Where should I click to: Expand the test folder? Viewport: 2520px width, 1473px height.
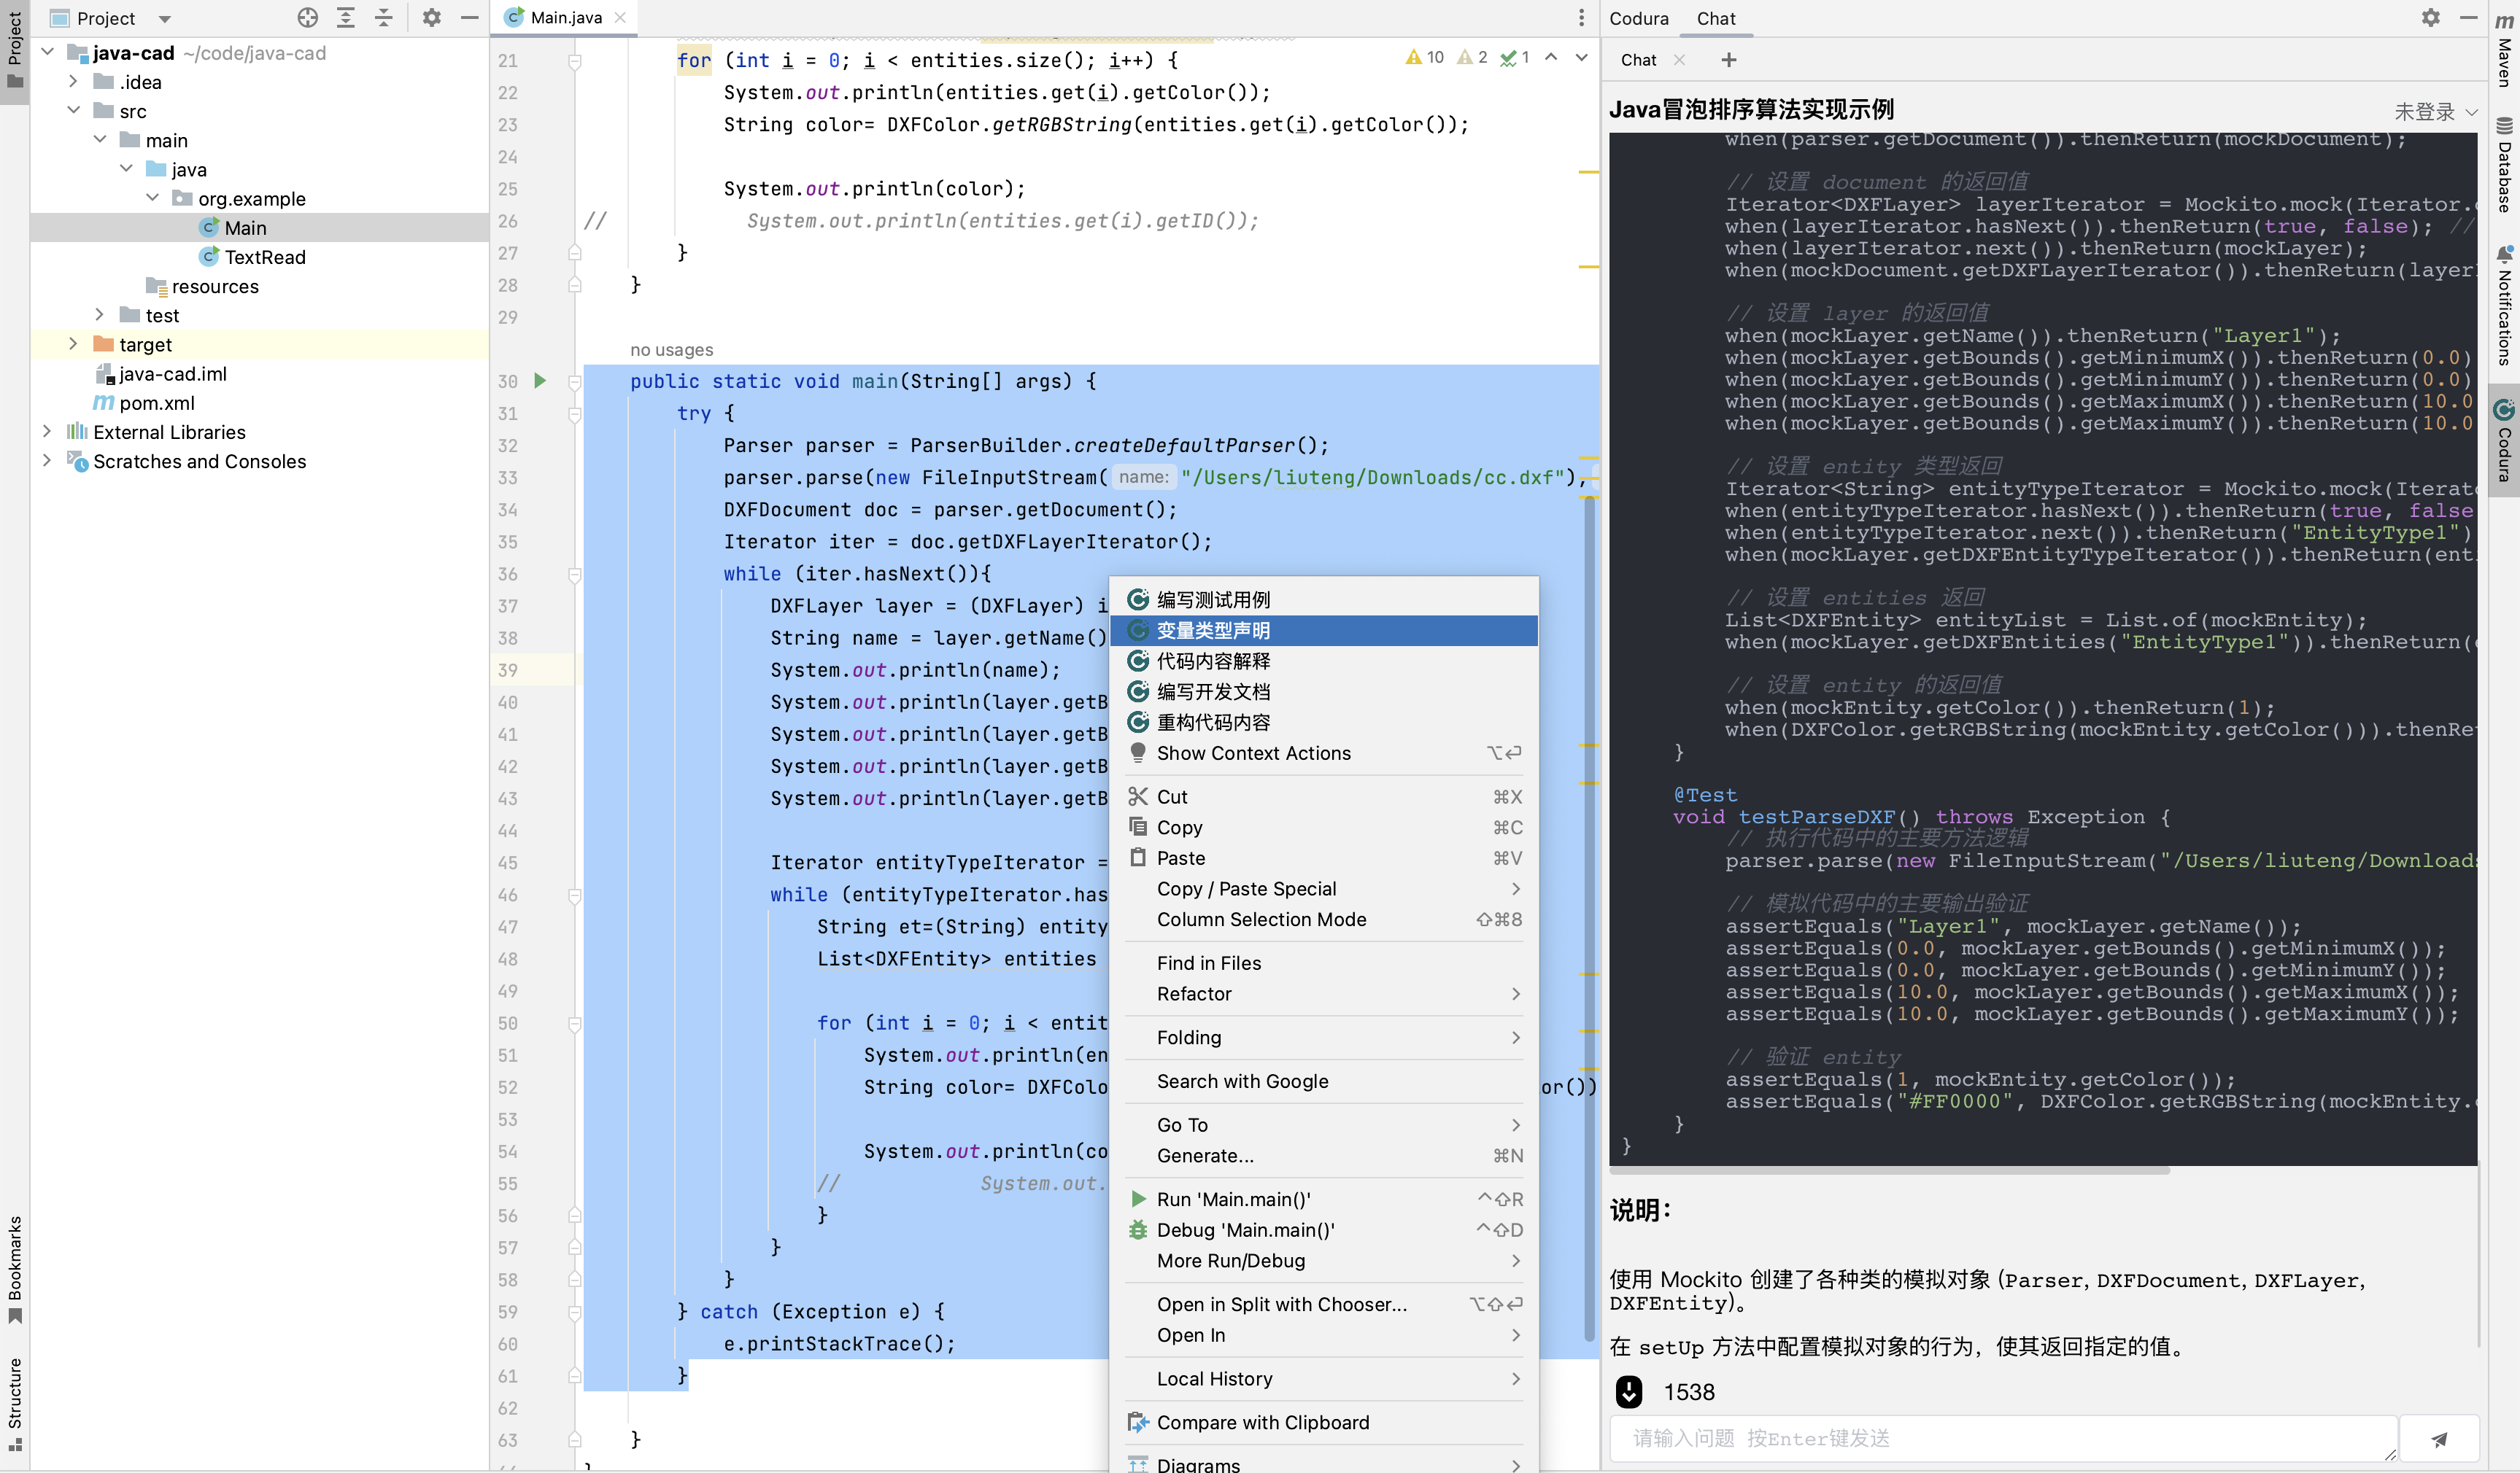100,315
